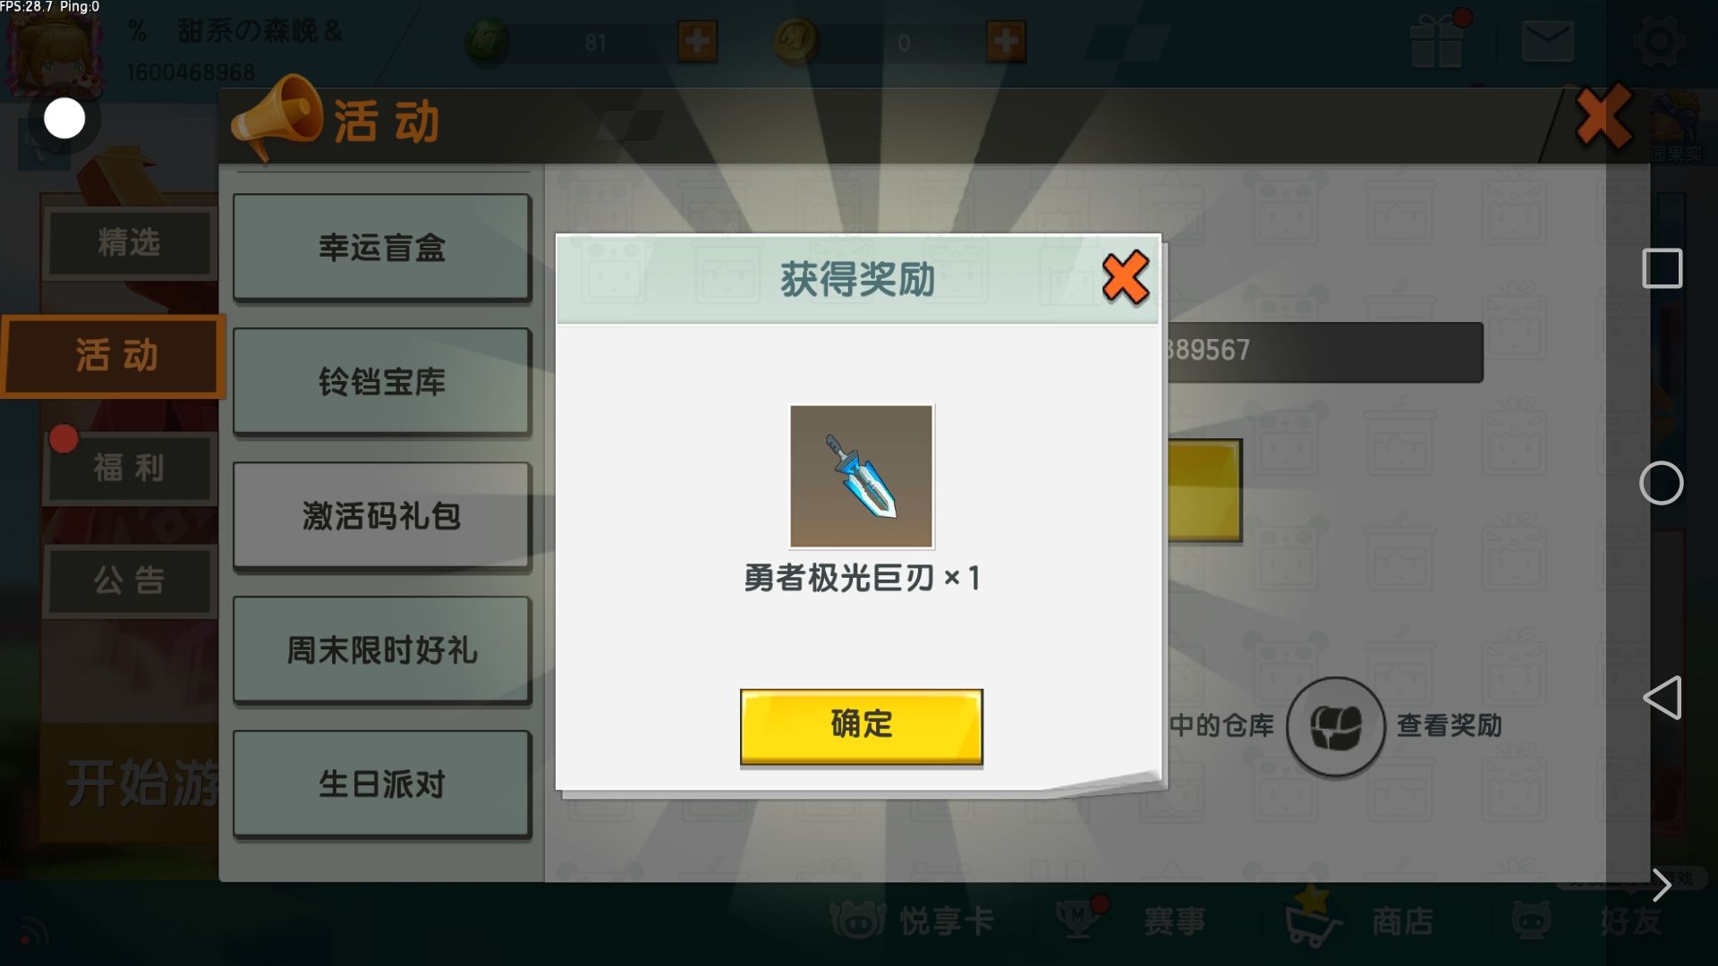
Task: Click the treasure chest 查看奖励 icon
Action: point(1335,726)
